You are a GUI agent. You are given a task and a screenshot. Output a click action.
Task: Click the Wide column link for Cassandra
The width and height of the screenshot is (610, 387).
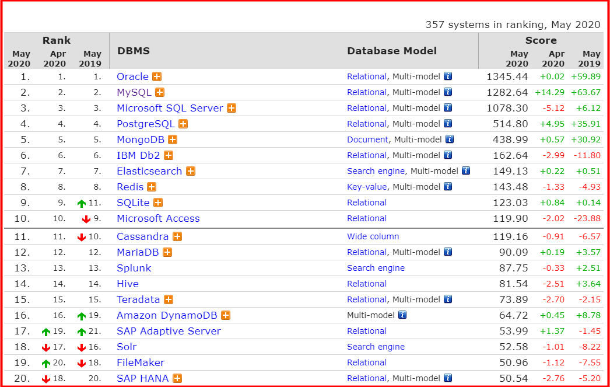[373, 237]
